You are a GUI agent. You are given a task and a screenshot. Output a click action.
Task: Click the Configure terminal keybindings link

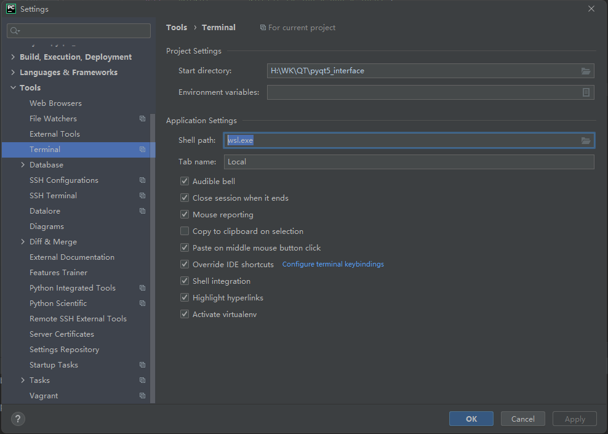tap(333, 265)
